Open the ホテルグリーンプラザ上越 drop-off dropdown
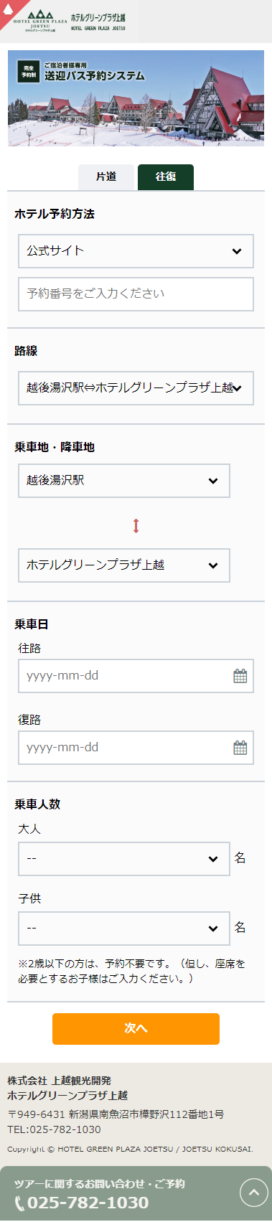The width and height of the screenshot is (272, 1222). click(x=124, y=565)
